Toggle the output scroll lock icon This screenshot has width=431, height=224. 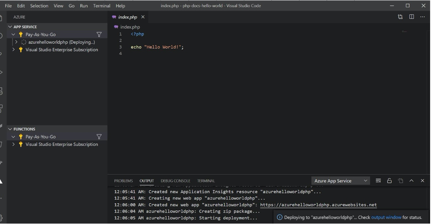coord(389,181)
